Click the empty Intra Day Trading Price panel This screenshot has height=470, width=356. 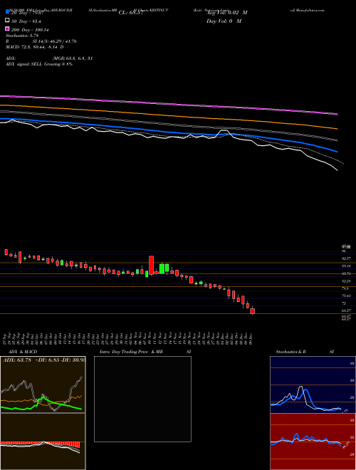click(142, 399)
